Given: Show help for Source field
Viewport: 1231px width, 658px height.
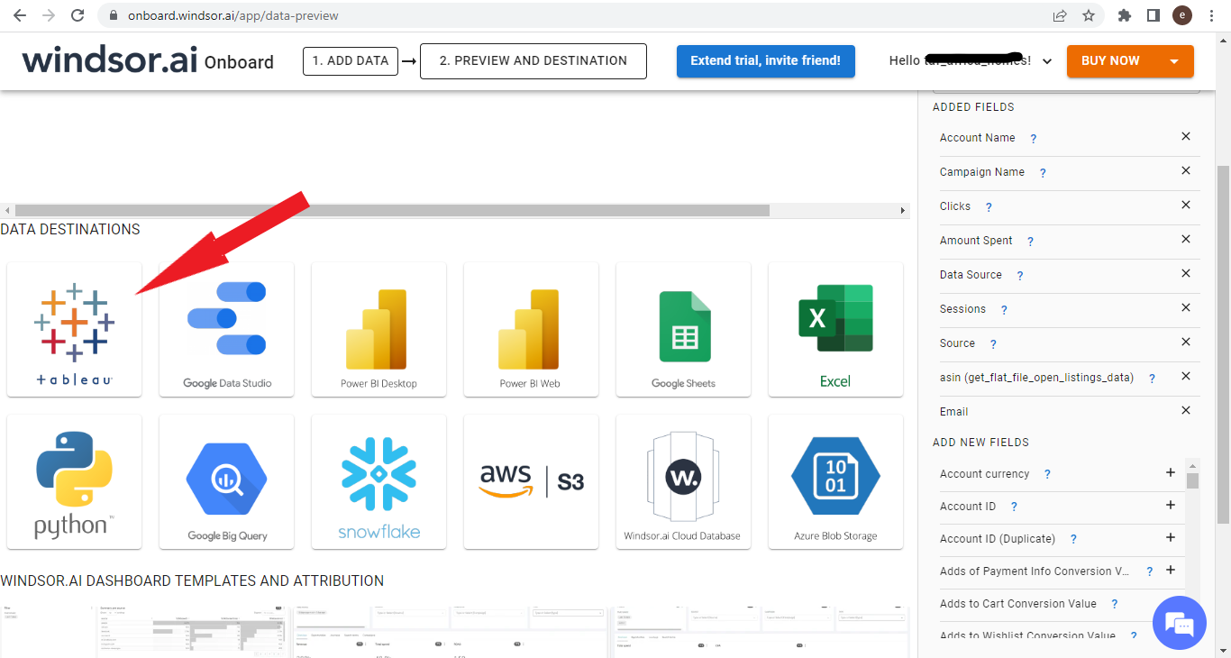Looking at the screenshot, I should [993, 344].
